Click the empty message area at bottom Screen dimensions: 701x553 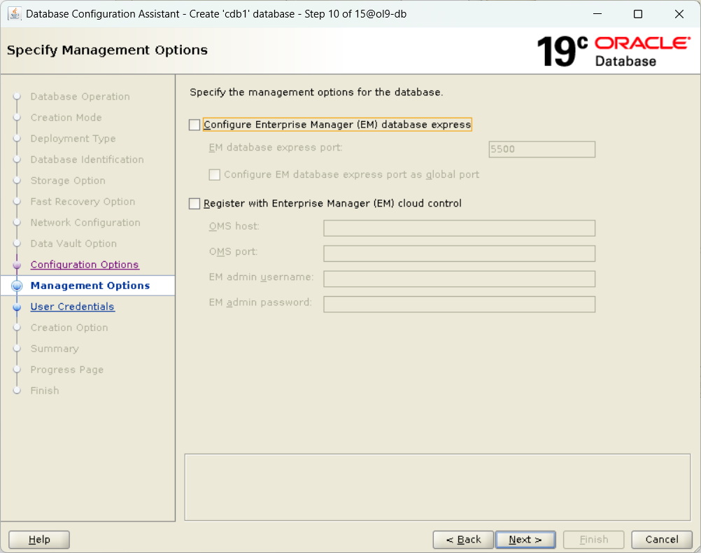click(x=438, y=487)
